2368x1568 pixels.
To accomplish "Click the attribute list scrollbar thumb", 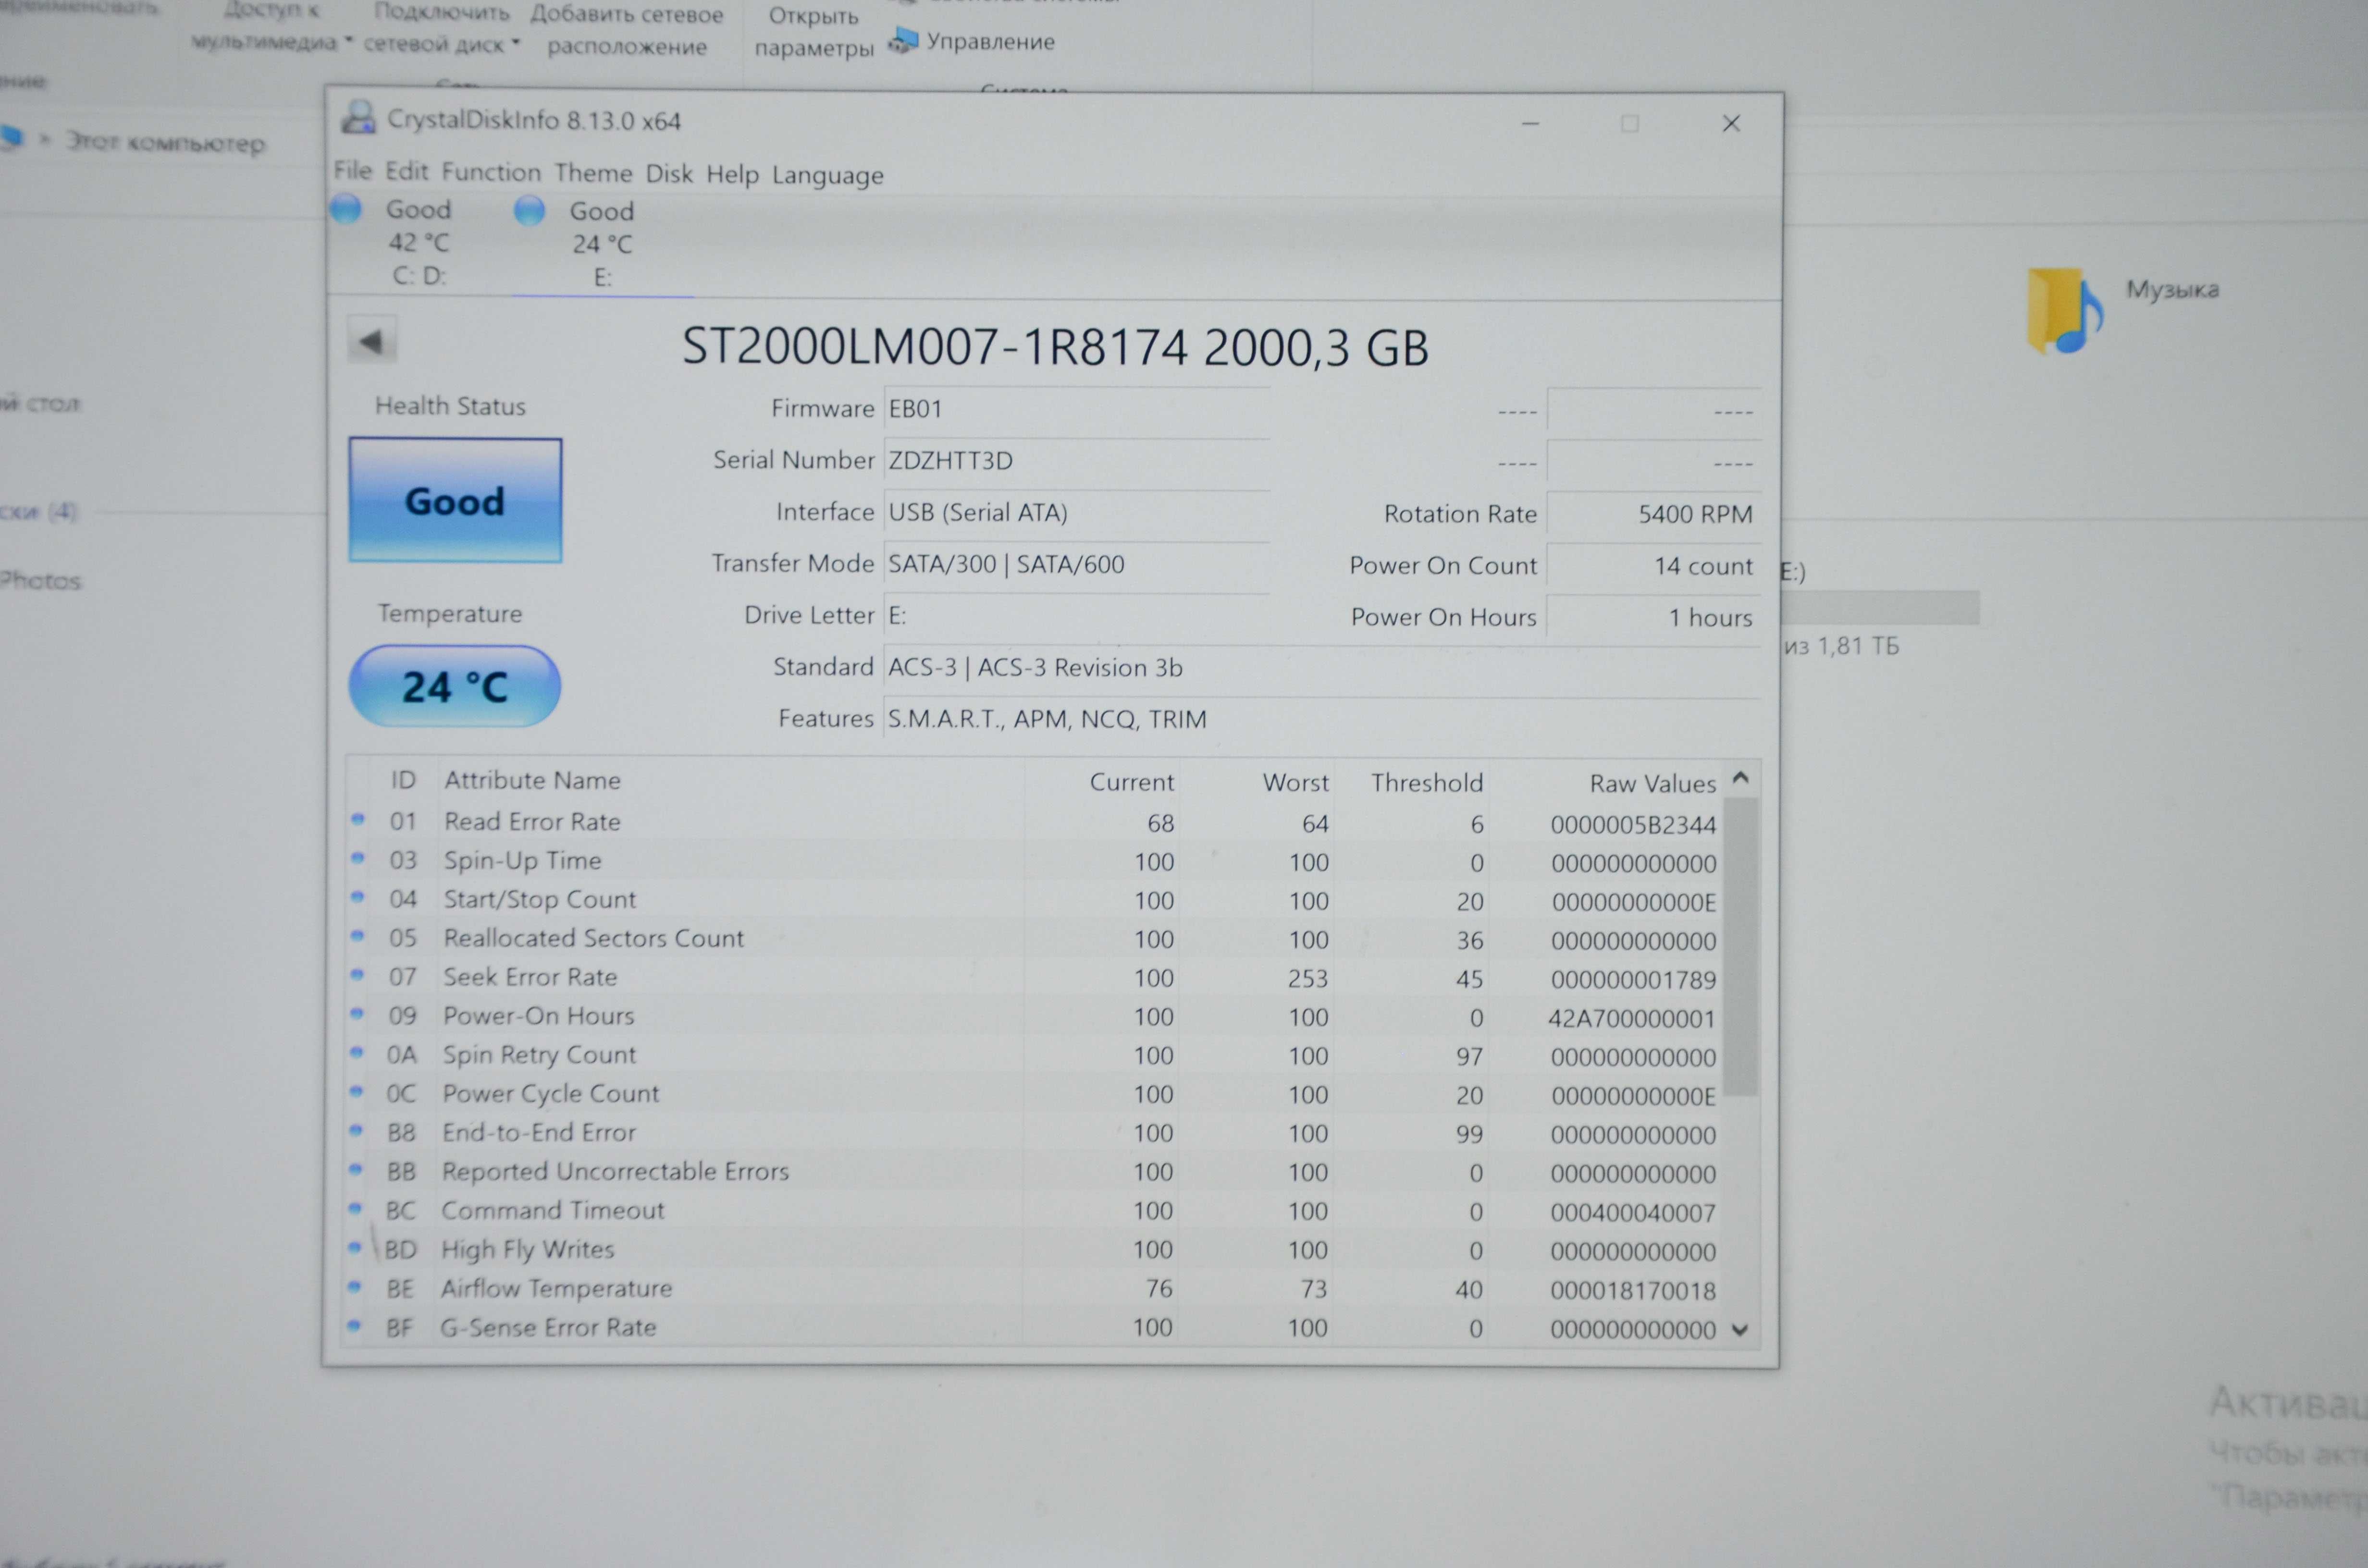I will [x=1740, y=946].
